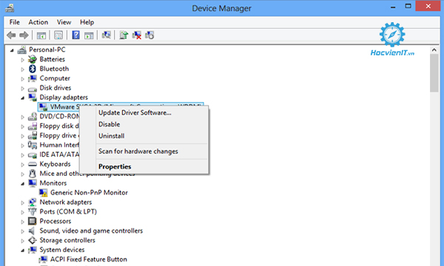Screen dimensions: 444x266
Task: Click the Sound, video and game controllers icon
Action: pos(32,231)
